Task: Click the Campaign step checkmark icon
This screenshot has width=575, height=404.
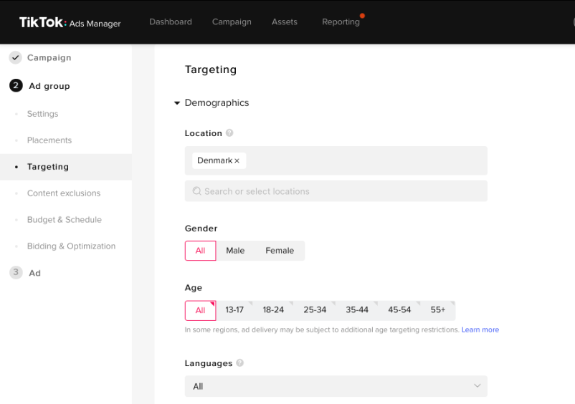Action: coord(15,57)
